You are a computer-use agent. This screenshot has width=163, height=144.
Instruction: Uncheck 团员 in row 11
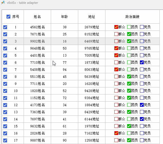[129, 98]
